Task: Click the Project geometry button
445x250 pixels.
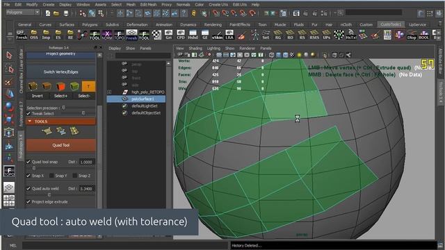Action: [x=60, y=54]
